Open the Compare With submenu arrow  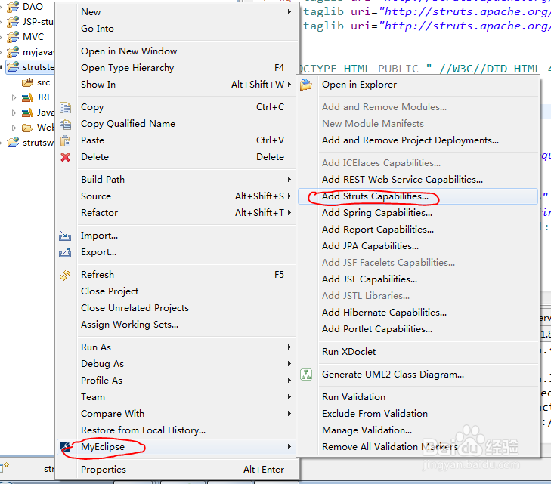(x=289, y=414)
